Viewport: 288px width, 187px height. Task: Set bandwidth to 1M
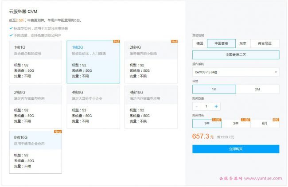pyautogui.click(x=214, y=89)
